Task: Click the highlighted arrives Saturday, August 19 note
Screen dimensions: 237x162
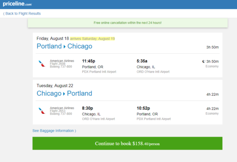Action: 92,39
